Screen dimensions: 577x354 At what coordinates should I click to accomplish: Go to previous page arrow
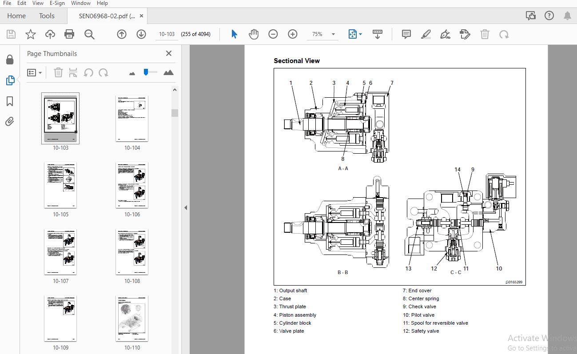[x=122, y=34]
